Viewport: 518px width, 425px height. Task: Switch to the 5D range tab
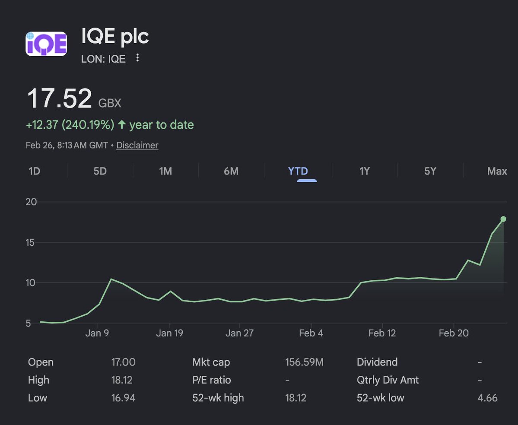[100, 171]
